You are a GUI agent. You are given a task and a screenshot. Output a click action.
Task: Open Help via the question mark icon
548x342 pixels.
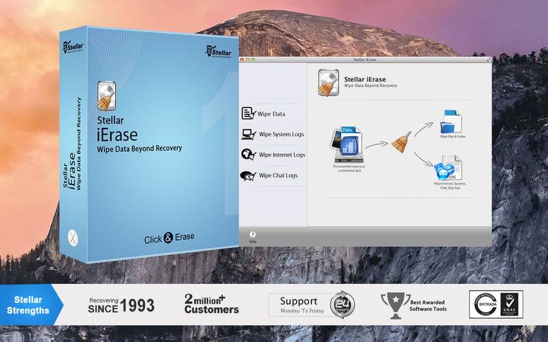[x=252, y=235]
